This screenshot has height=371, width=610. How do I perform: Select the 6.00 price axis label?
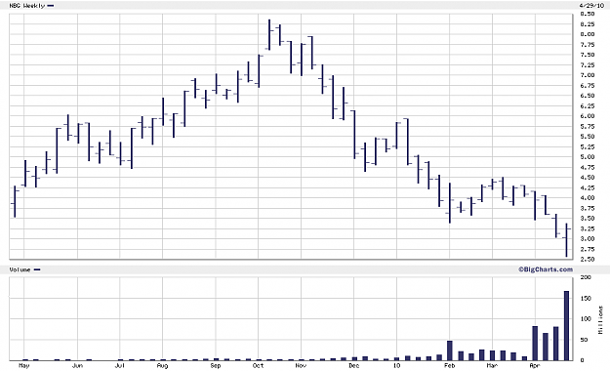coord(587,116)
